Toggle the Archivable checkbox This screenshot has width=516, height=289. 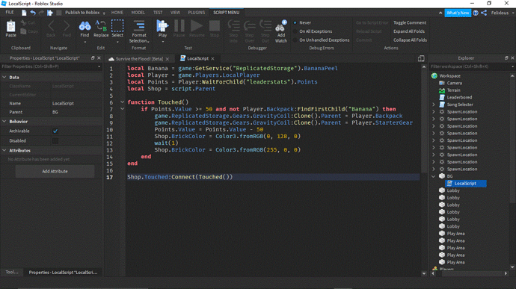55,131
